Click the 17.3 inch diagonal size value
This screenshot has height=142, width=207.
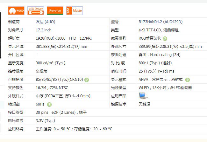tap(44, 30)
